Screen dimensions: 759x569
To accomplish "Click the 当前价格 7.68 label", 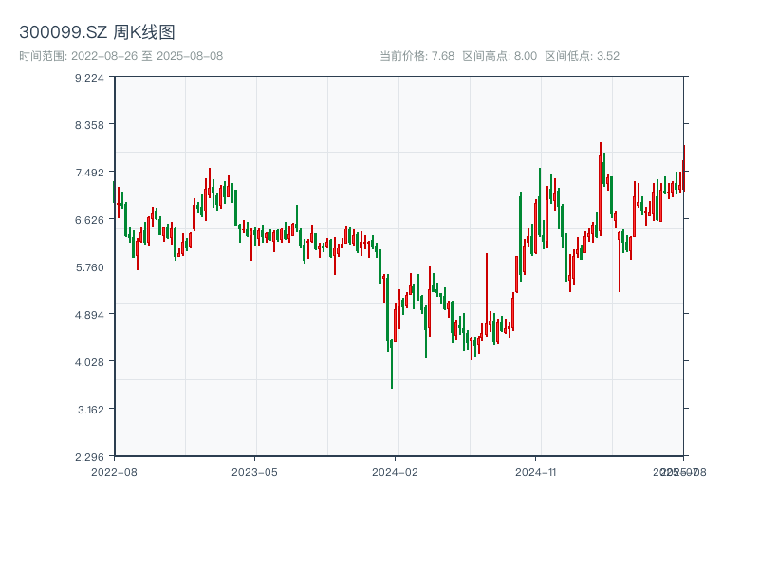I will pyautogui.click(x=417, y=56).
